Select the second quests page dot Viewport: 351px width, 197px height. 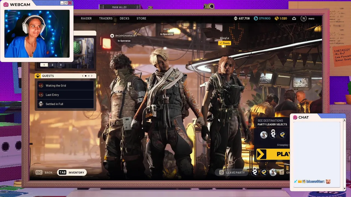(x=89, y=76)
